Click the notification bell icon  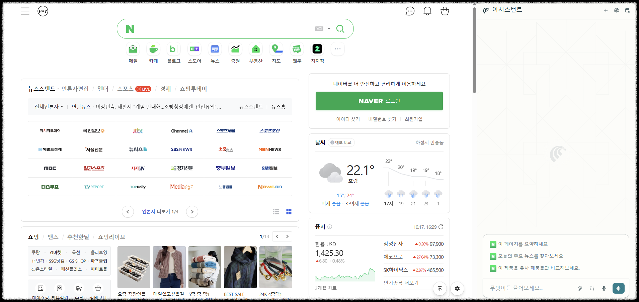point(427,11)
